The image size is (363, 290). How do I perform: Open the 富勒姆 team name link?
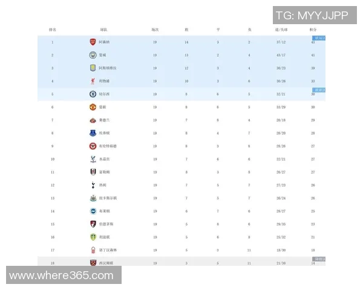(x=104, y=172)
